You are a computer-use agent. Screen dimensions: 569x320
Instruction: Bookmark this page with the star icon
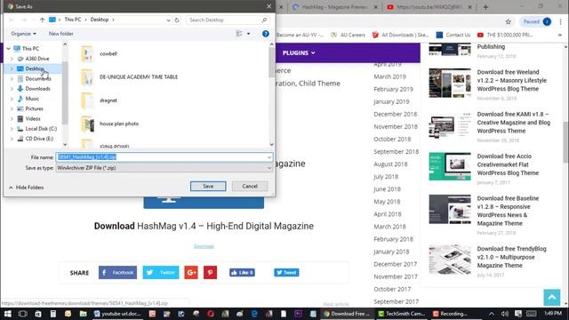coord(508,21)
